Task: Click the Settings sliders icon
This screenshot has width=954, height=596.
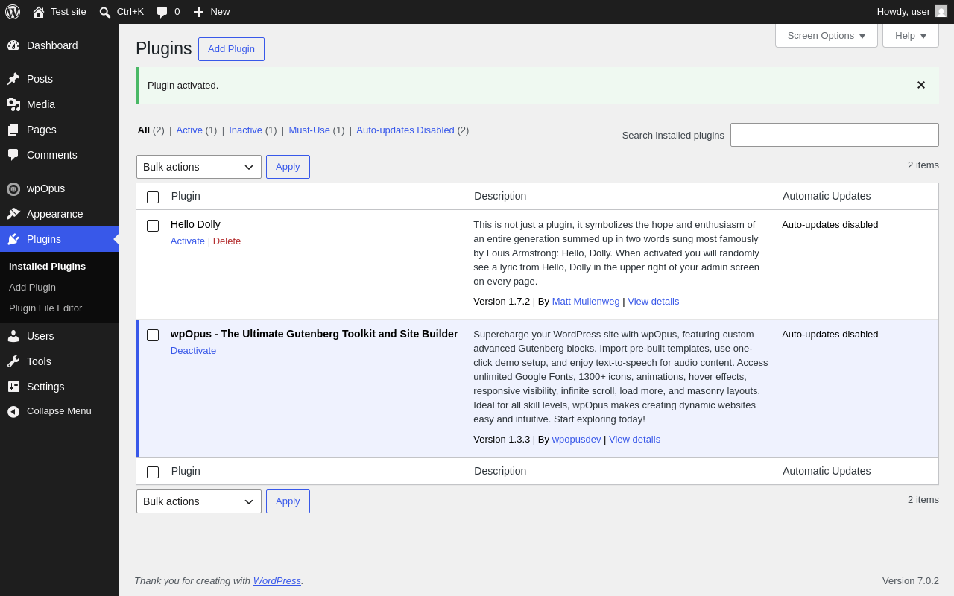Action: coord(13,387)
